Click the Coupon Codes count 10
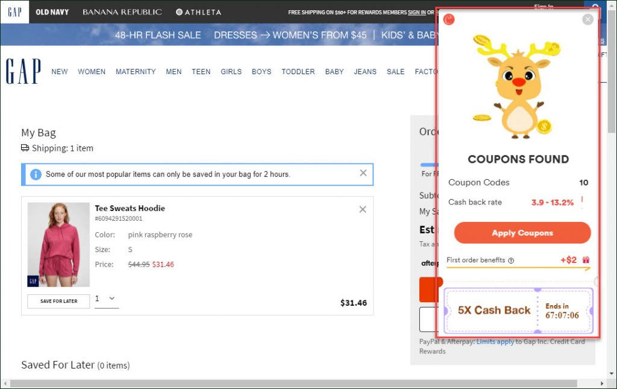 [x=583, y=182]
